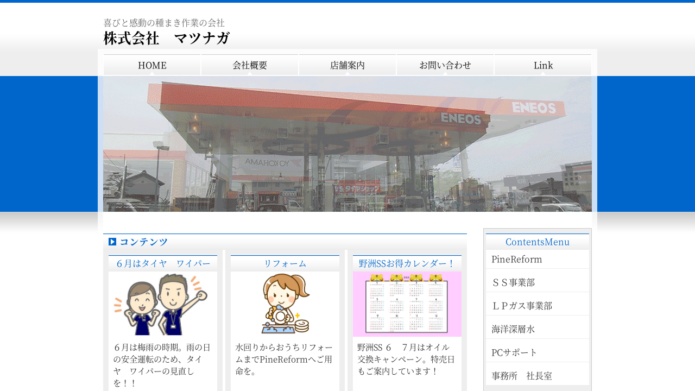The image size is (695, 391).
Task: Open the 会社概要 menu item
Action: 250,65
